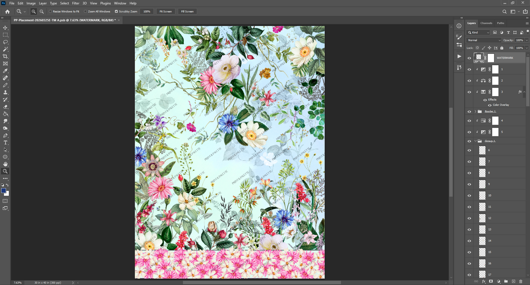The image size is (530, 285).
Task: Select the Move tool
Action: point(5,28)
